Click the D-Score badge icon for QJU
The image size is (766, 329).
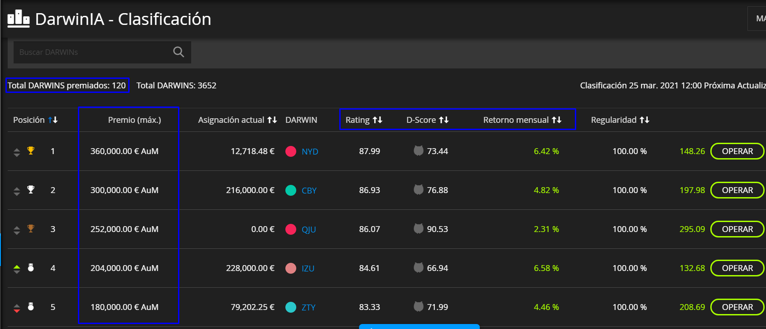click(419, 229)
